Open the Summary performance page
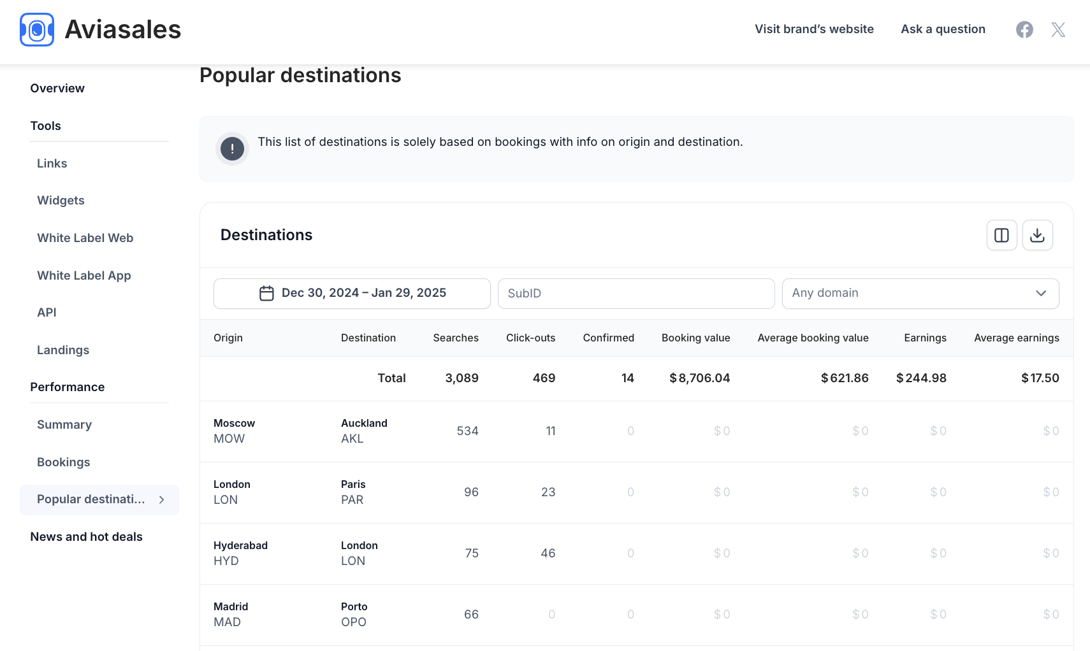This screenshot has width=1090, height=651. click(64, 425)
